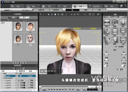This screenshot has height=92, width=128.
Task: Open the facial feature dropdown in adjust panel
Action: coord(115,17)
